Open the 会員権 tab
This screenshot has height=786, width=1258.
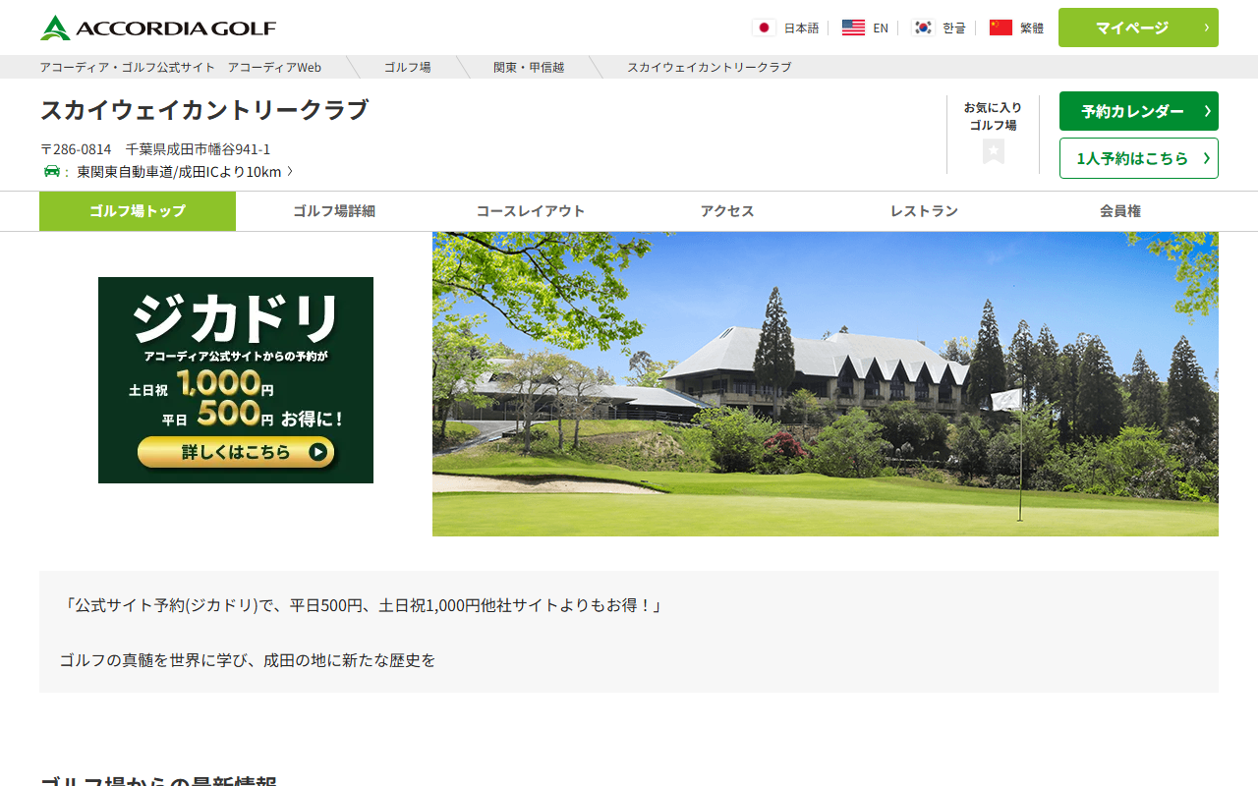[x=1120, y=211]
